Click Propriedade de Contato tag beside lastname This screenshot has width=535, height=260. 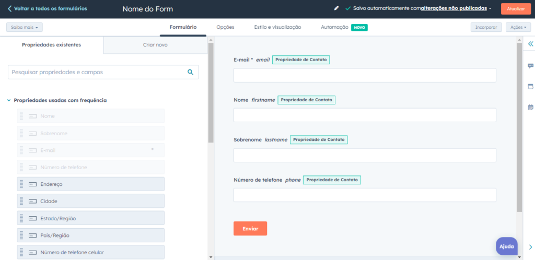(319, 140)
